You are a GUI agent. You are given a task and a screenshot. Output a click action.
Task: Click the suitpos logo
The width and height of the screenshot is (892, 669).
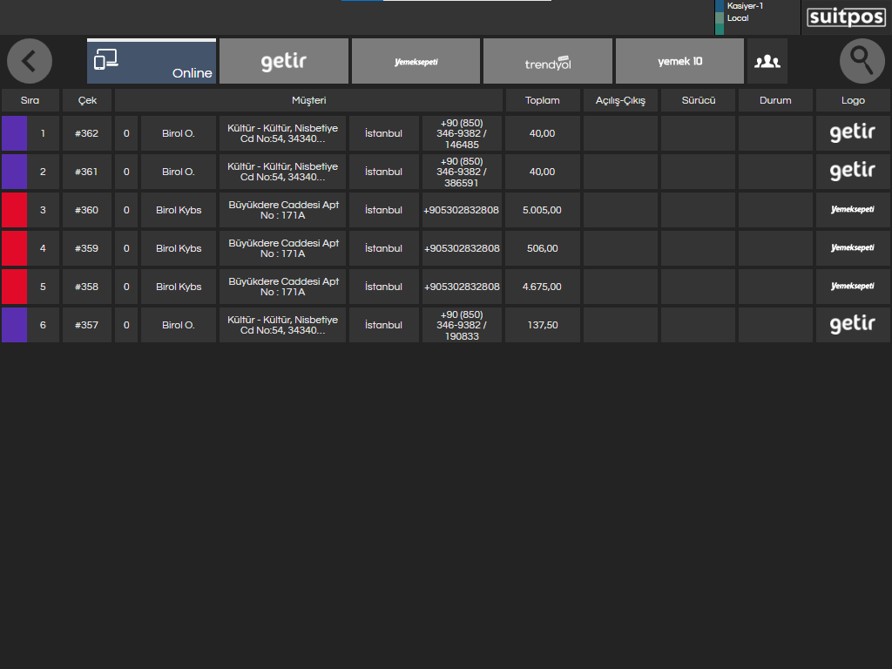coord(846,17)
